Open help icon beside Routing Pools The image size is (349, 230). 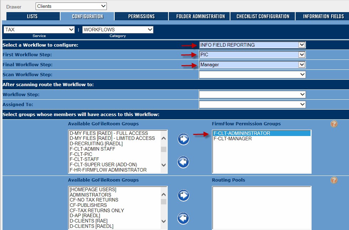coord(334,180)
